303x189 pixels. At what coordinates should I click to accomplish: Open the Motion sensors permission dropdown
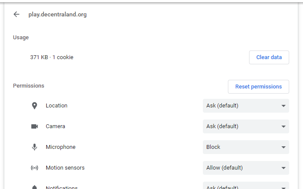point(246,168)
